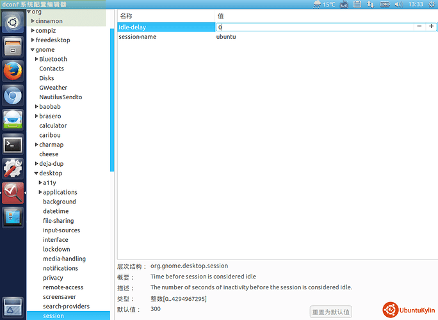This screenshot has width=438, height=320.
Task: Click the volume icon in top panel
Action: point(398,4)
